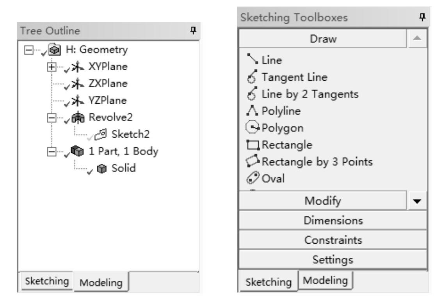Open Modeling tab under Sketching Toolboxes
This screenshot has width=443, height=301.
[x=326, y=280]
